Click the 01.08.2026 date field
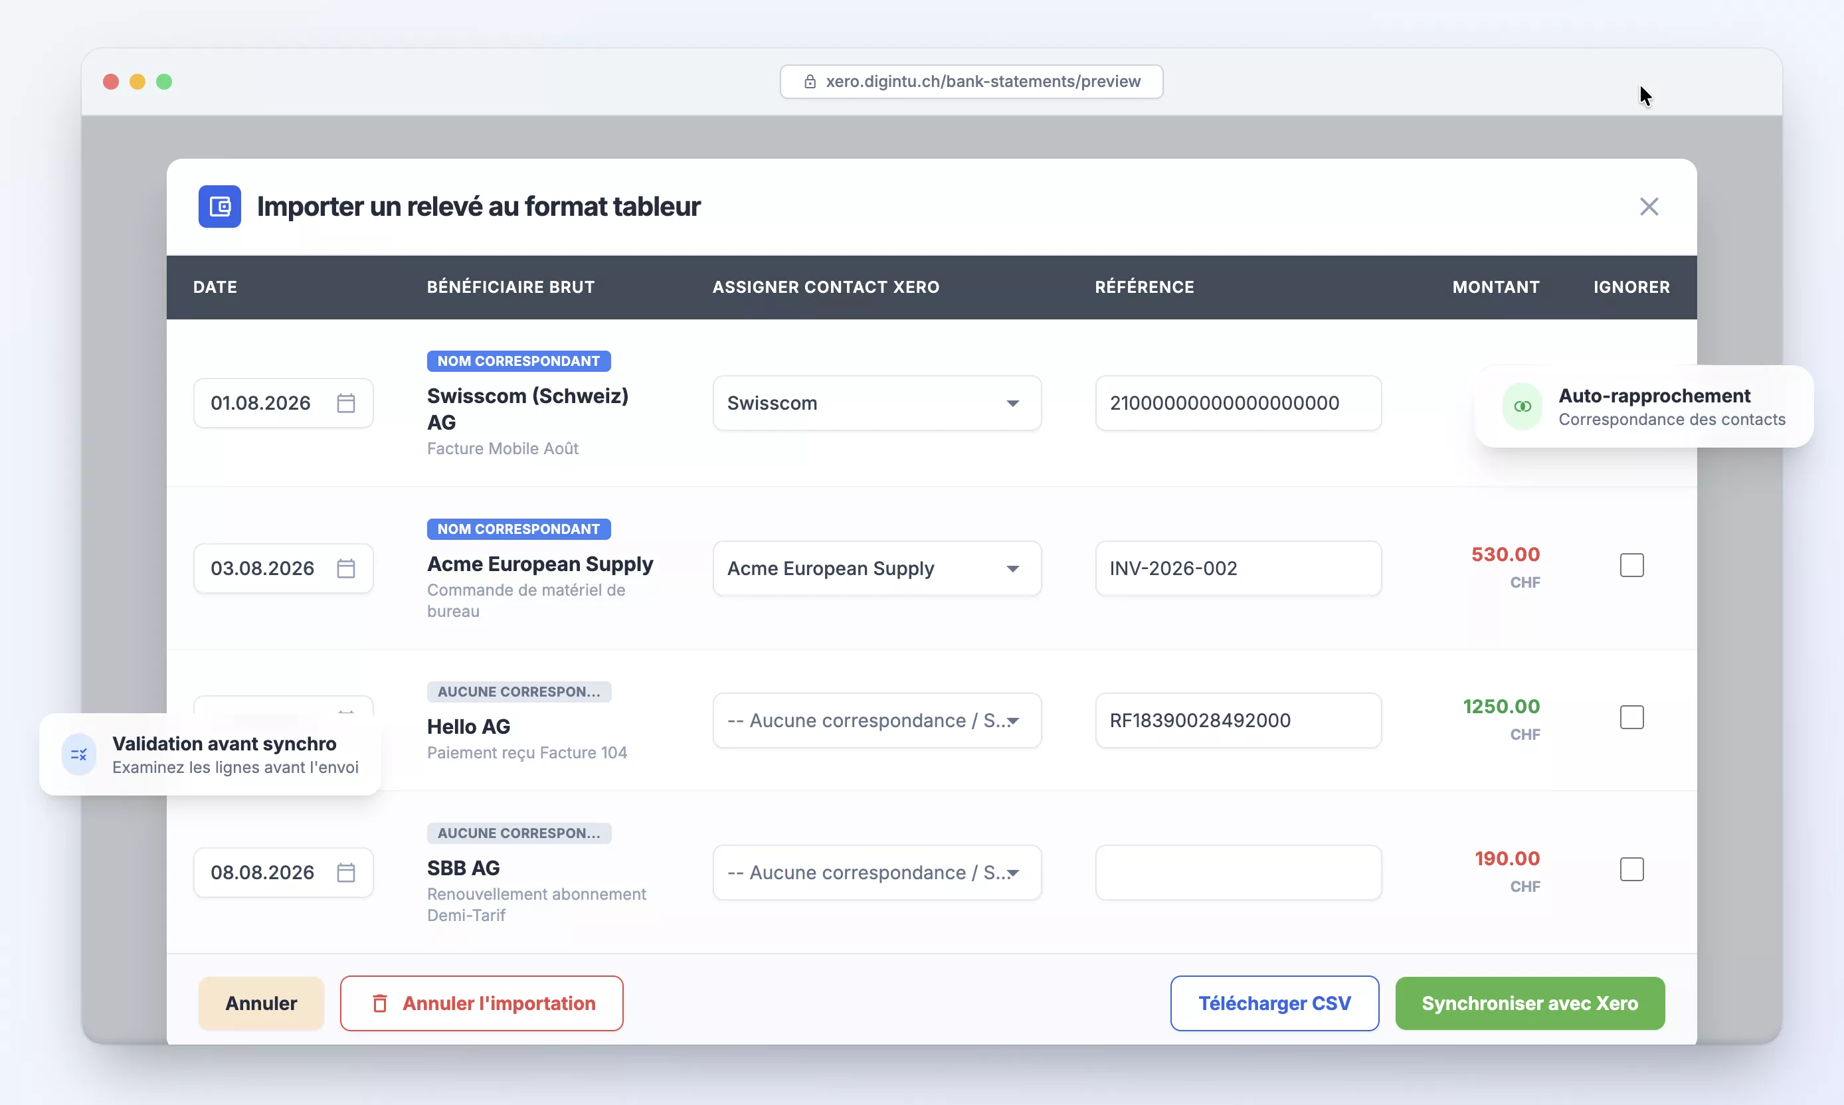The image size is (1844, 1105). tap(283, 403)
